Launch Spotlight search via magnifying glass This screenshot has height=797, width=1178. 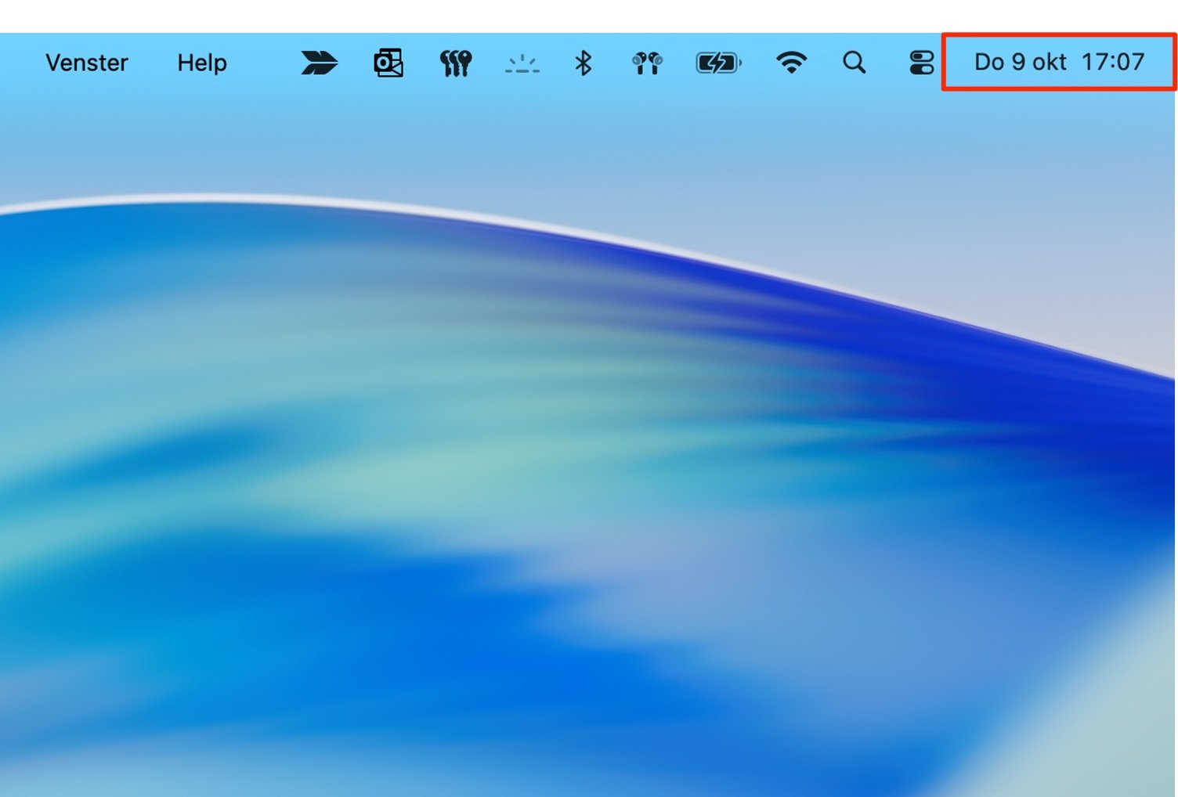[x=854, y=63]
